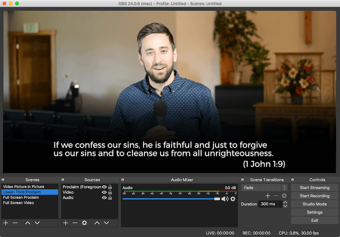
Task: Move scene up in Scenes list
Action: 28,223
